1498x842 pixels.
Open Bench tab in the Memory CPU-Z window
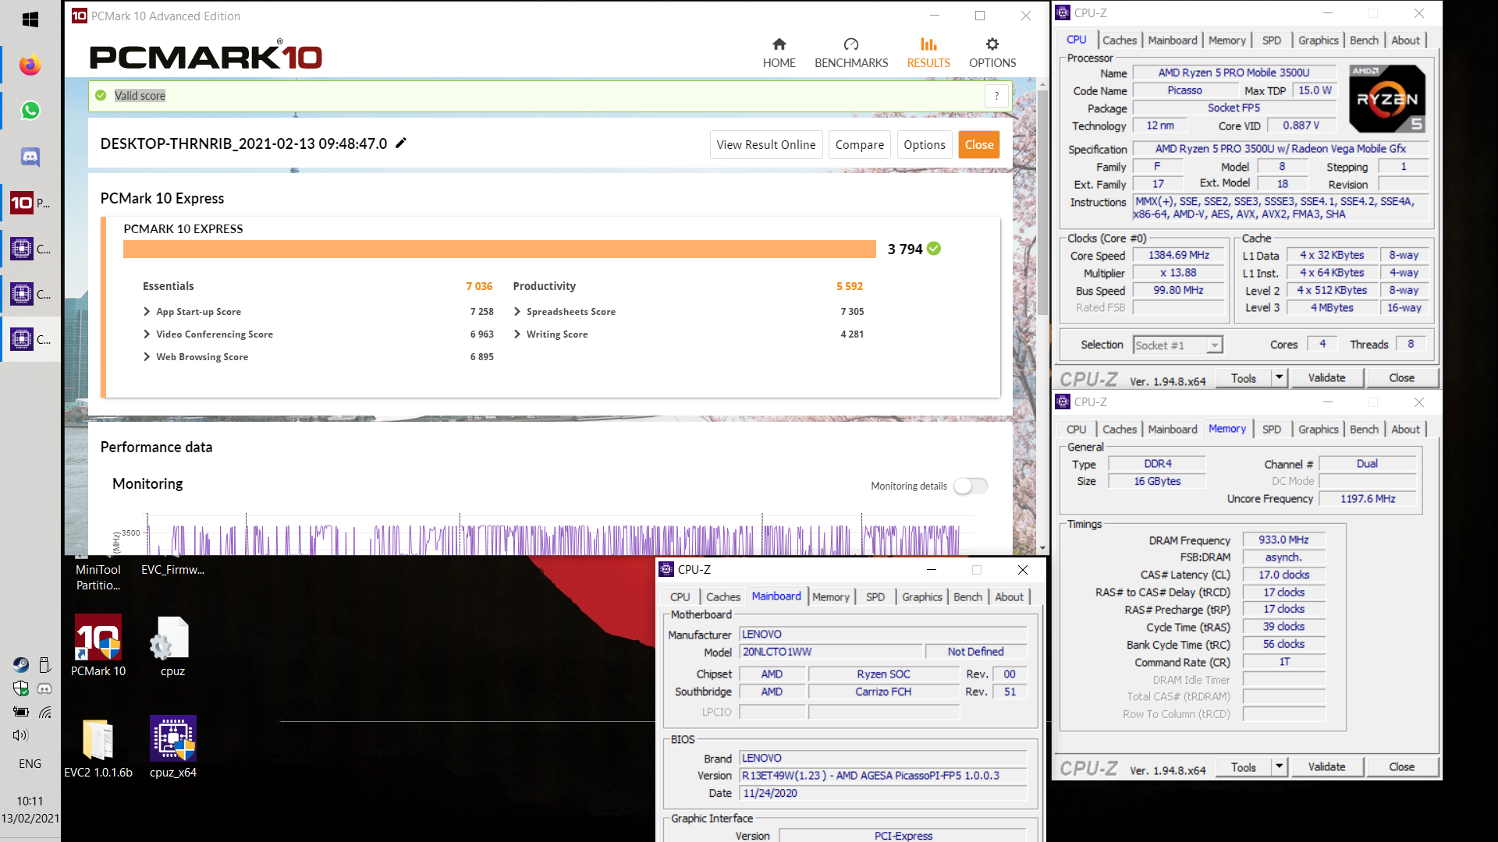[1364, 429]
